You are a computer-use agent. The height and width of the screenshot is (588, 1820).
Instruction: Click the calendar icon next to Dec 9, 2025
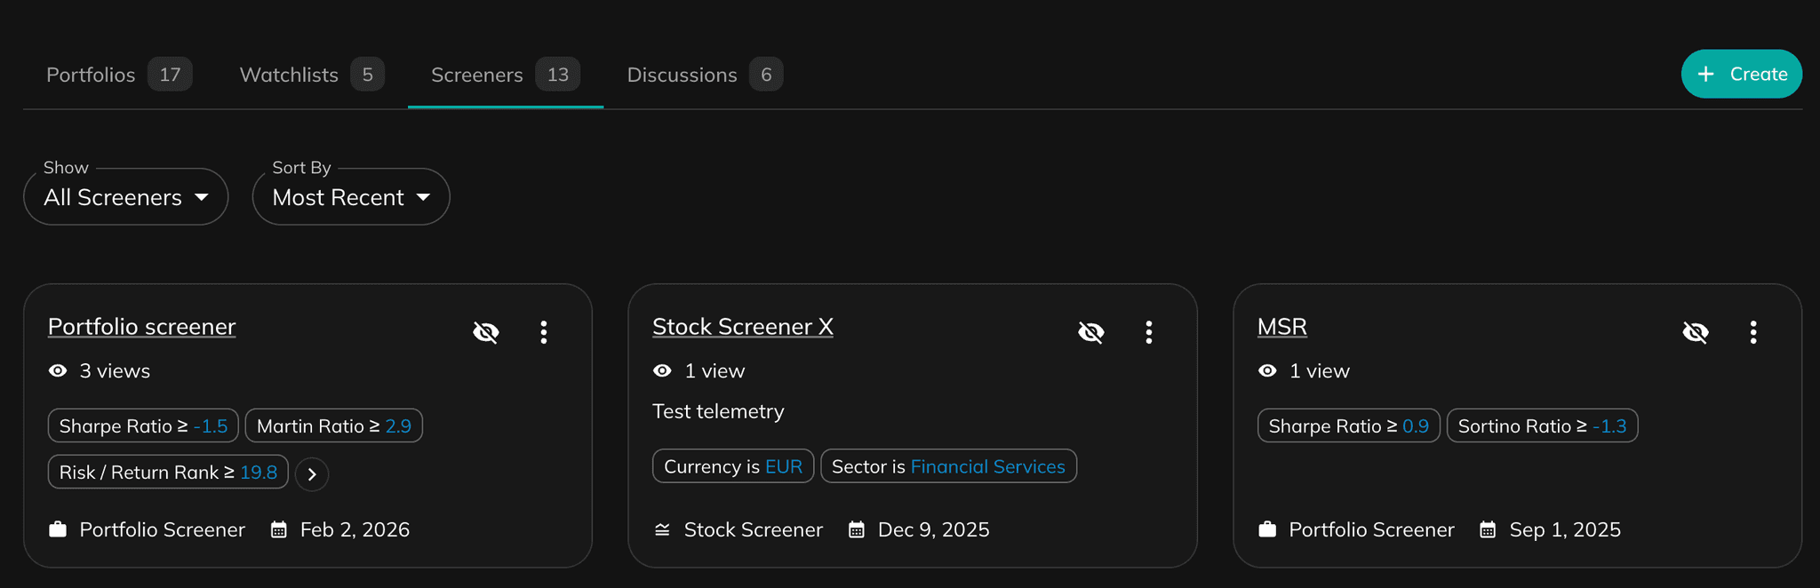tap(856, 528)
